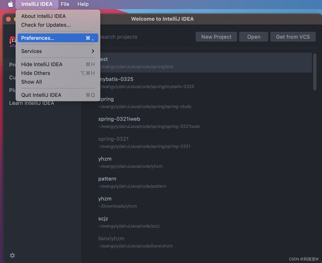Click the New Project button
The image size is (322, 263).
pyautogui.click(x=216, y=37)
